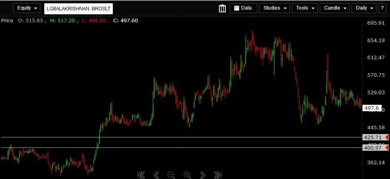Expand the Studies dropdown menu
Screen dimensions: 390x179
[x=274, y=8]
